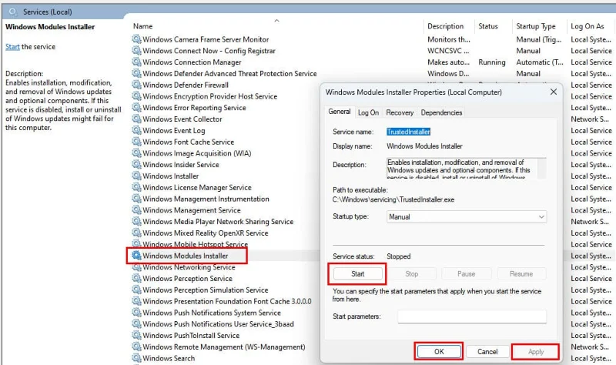This screenshot has width=616, height=365.
Task: Click gear icon beside Windows Insider Service
Action: [x=136, y=165]
